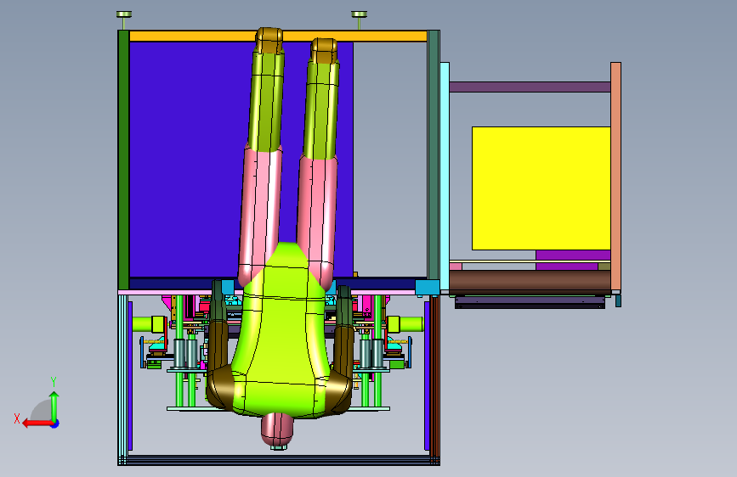
Task: Click the green Y axis arrow of the triad
Action: click(x=54, y=407)
